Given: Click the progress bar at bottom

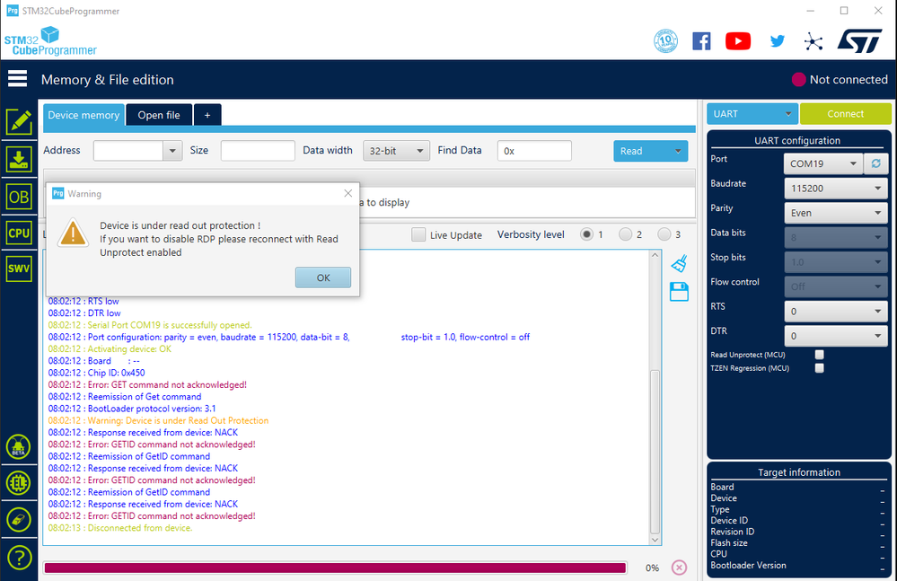Looking at the screenshot, I should (x=335, y=568).
